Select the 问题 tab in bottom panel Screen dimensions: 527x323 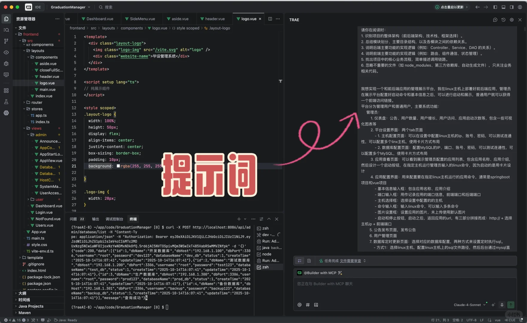(x=73, y=219)
